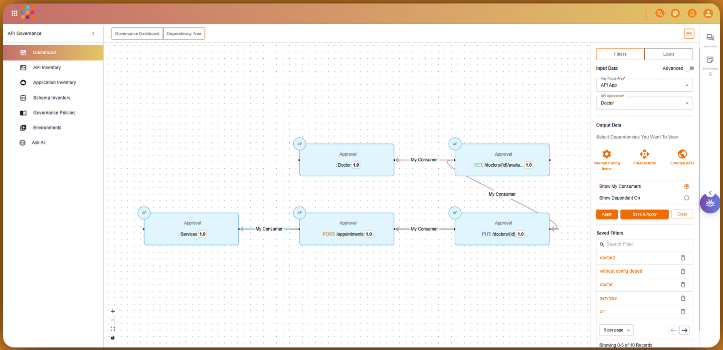The height and width of the screenshot is (350, 723).
Task: Open Governance Policies in the sidebar
Action: (x=53, y=113)
